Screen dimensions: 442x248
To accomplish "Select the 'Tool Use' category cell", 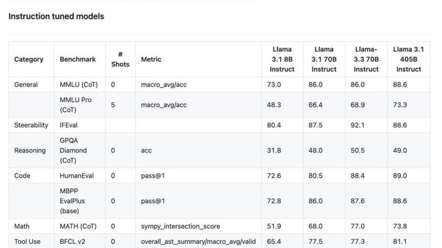I will (27, 242).
